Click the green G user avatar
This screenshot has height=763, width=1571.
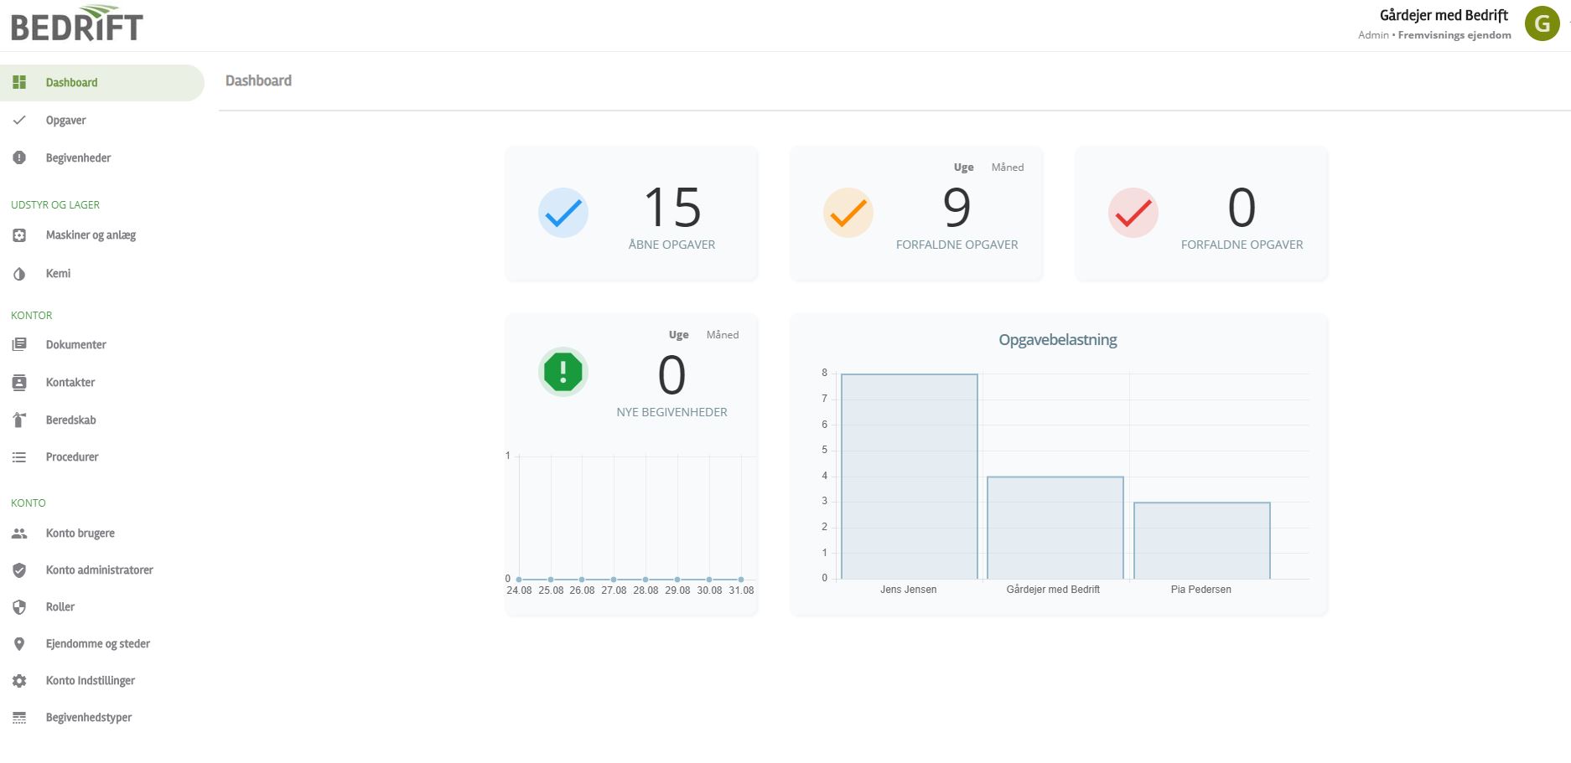click(x=1542, y=23)
